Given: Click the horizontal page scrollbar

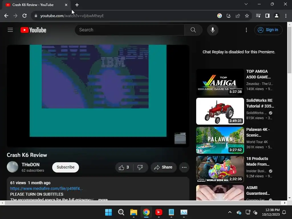Looking at the screenshot, I should 143,203.
